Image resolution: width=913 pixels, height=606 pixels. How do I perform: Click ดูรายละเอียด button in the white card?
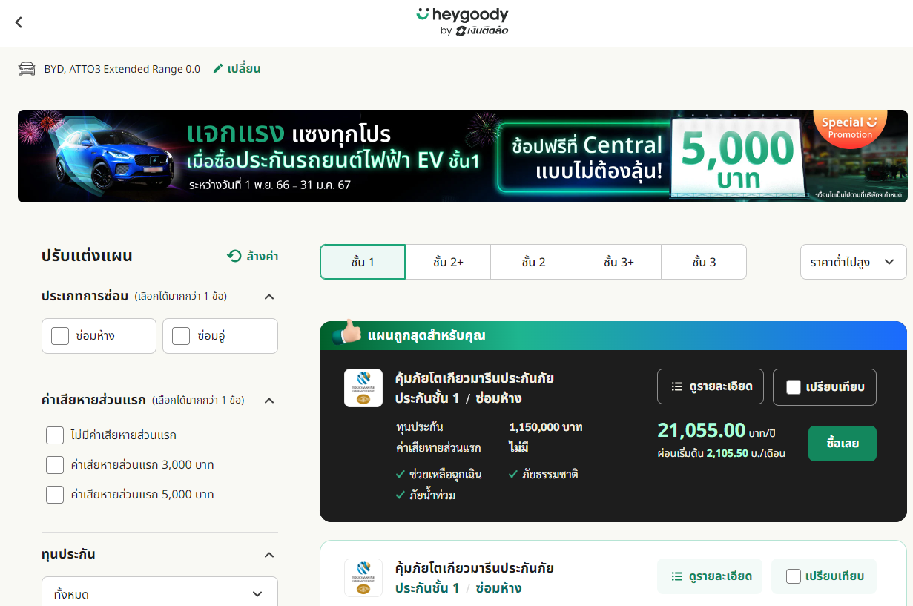[x=710, y=576]
